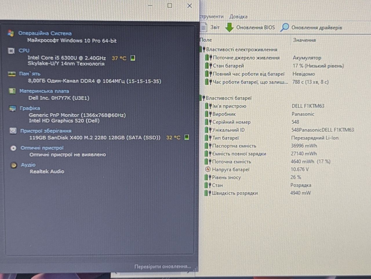371x279 pixels.
Task: Click the Windows logo icon beside Операційна Система
Action: (11, 33)
